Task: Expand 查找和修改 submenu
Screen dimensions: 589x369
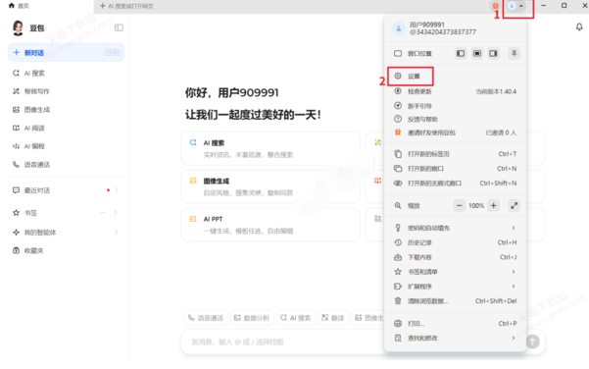Action: (456, 339)
